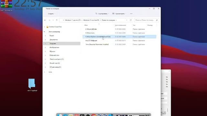This screenshot has height=116, width=207.
Task: Expand the Музыка tree node
Action: coord(45,51)
